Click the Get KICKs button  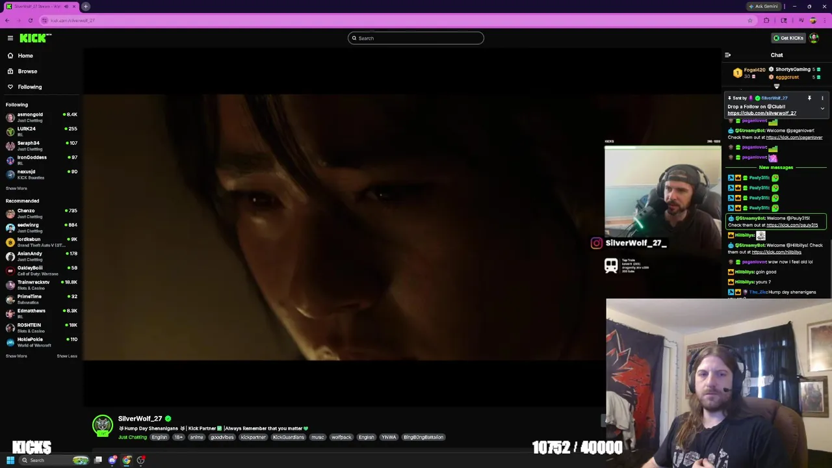(788, 38)
